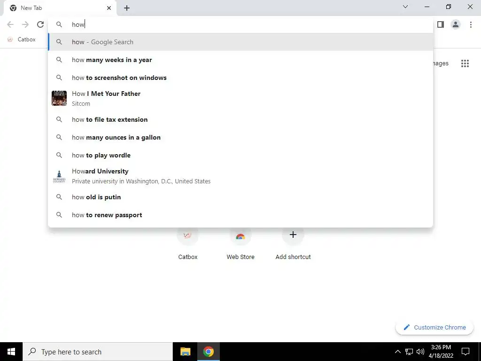Screen dimensions: 481x361
Task: Choose 'how to play wordle' suggestion
Action: (x=240, y=155)
